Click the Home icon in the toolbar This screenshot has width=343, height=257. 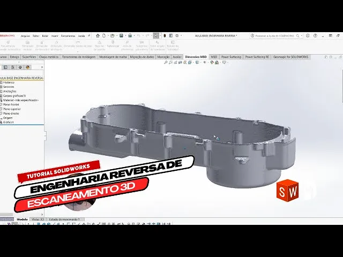coord(98,36)
